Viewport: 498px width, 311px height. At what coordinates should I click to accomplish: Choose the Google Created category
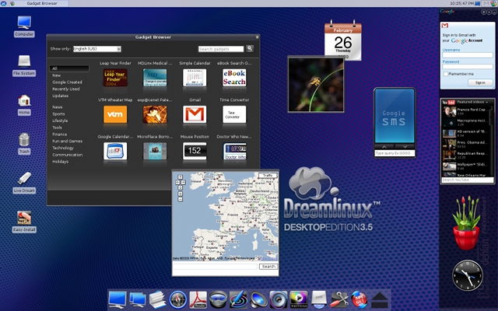click(x=68, y=82)
